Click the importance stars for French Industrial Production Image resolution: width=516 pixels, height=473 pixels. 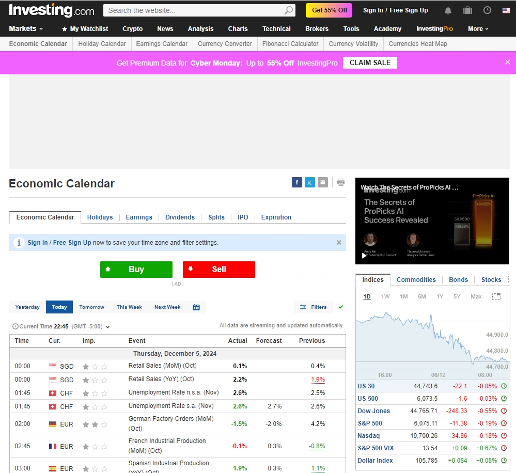[95, 447]
